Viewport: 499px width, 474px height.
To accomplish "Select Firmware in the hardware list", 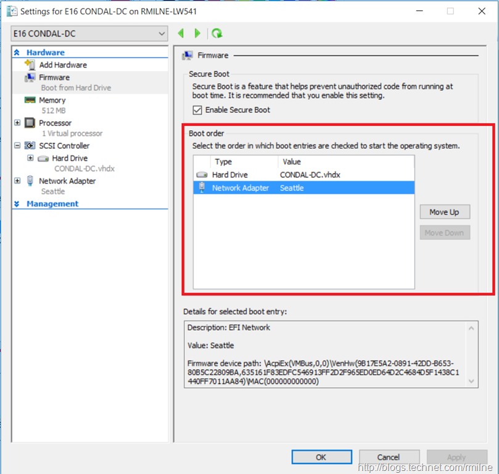I will (54, 77).
